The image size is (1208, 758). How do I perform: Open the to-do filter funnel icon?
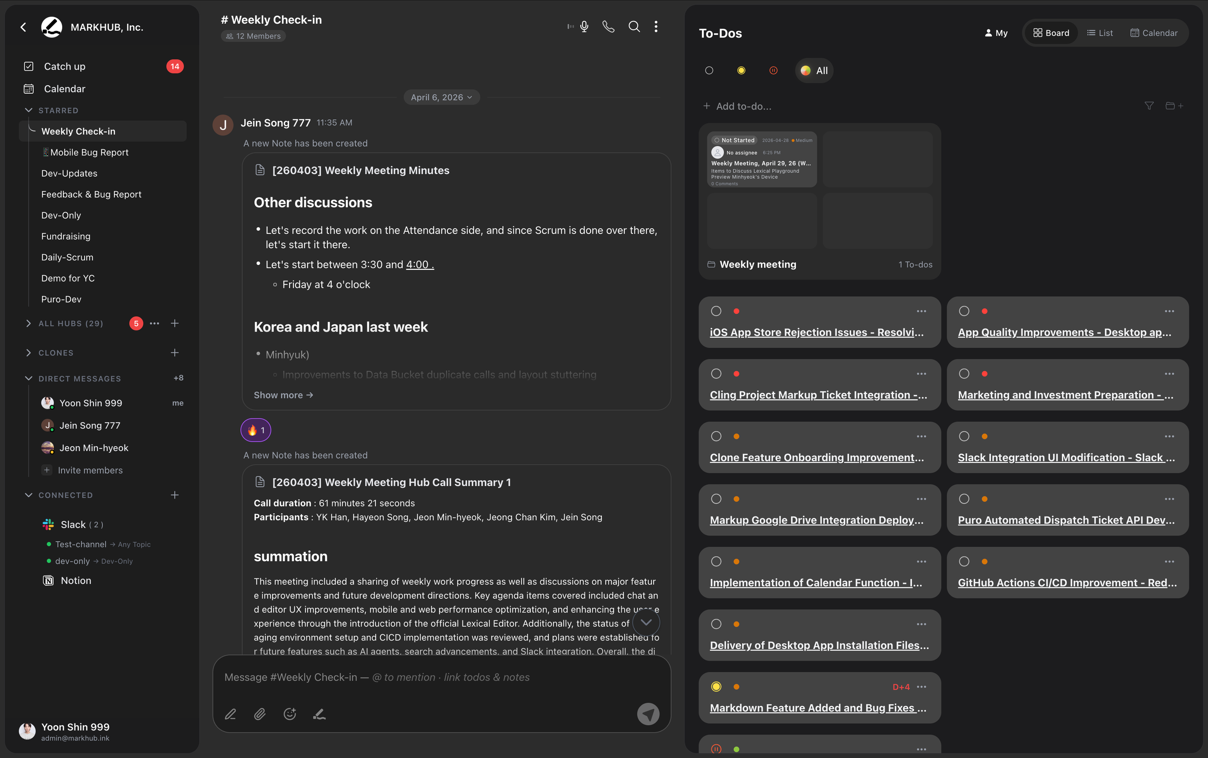[x=1149, y=106]
